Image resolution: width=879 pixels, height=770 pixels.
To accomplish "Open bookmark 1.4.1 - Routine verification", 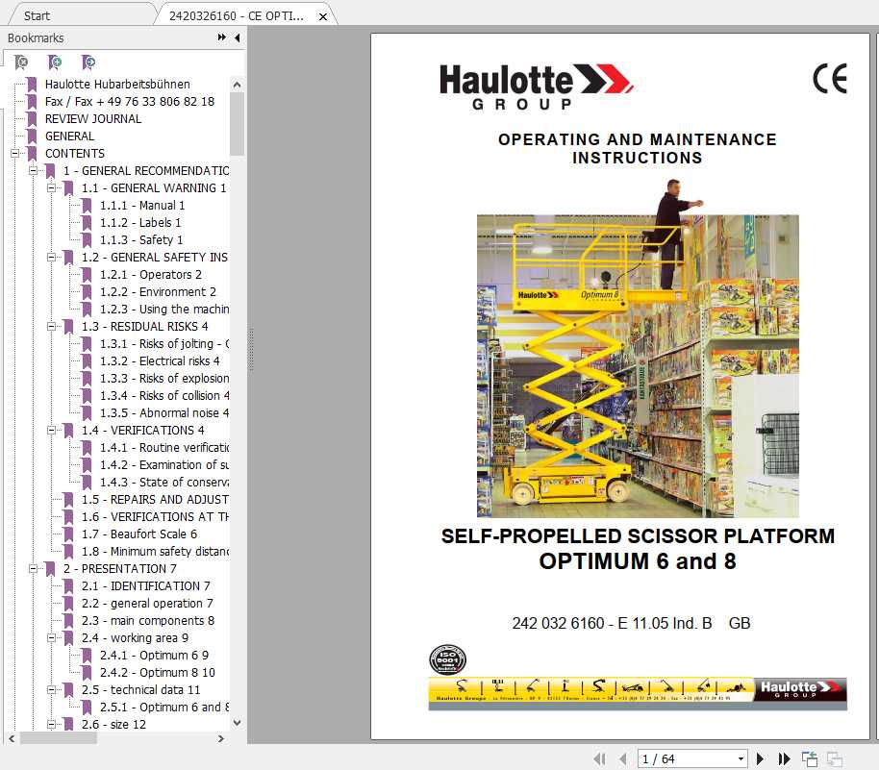I will tap(164, 448).
